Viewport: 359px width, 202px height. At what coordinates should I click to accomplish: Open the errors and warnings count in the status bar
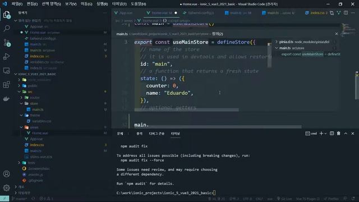46,199
